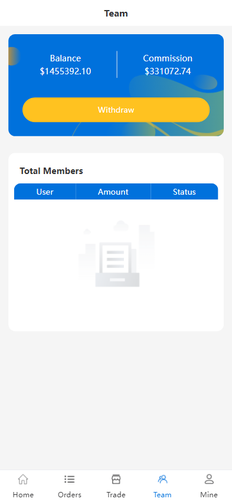Switch to the Home tab label
This screenshot has width=232, height=502.
[23, 495]
